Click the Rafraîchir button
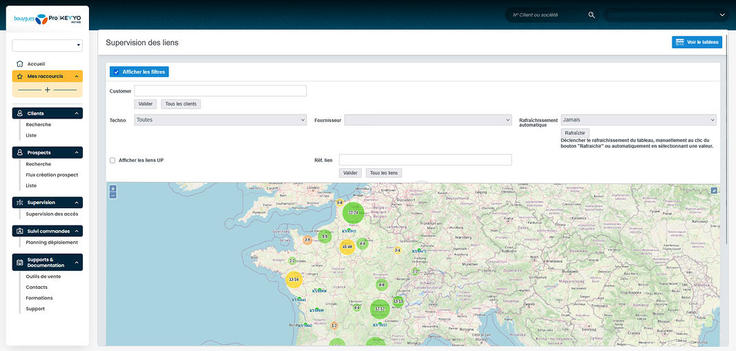Image resolution: width=736 pixels, height=351 pixels. (575, 133)
